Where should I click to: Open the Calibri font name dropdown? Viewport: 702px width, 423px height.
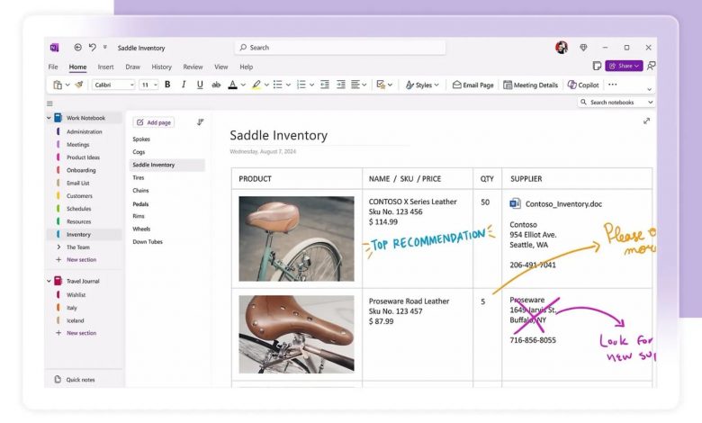point(113,85)
